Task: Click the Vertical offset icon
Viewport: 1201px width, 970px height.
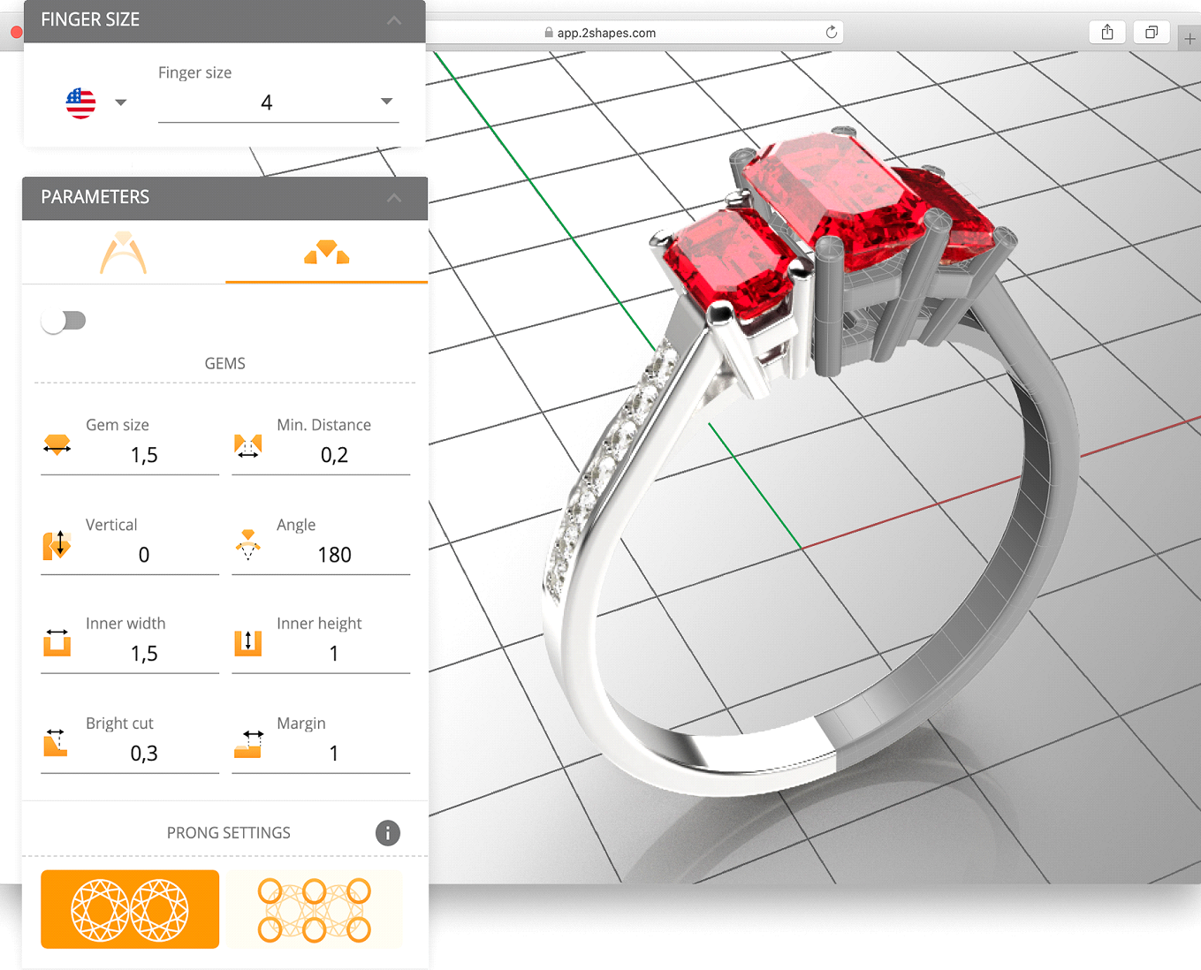Action: tap(57, 545)
